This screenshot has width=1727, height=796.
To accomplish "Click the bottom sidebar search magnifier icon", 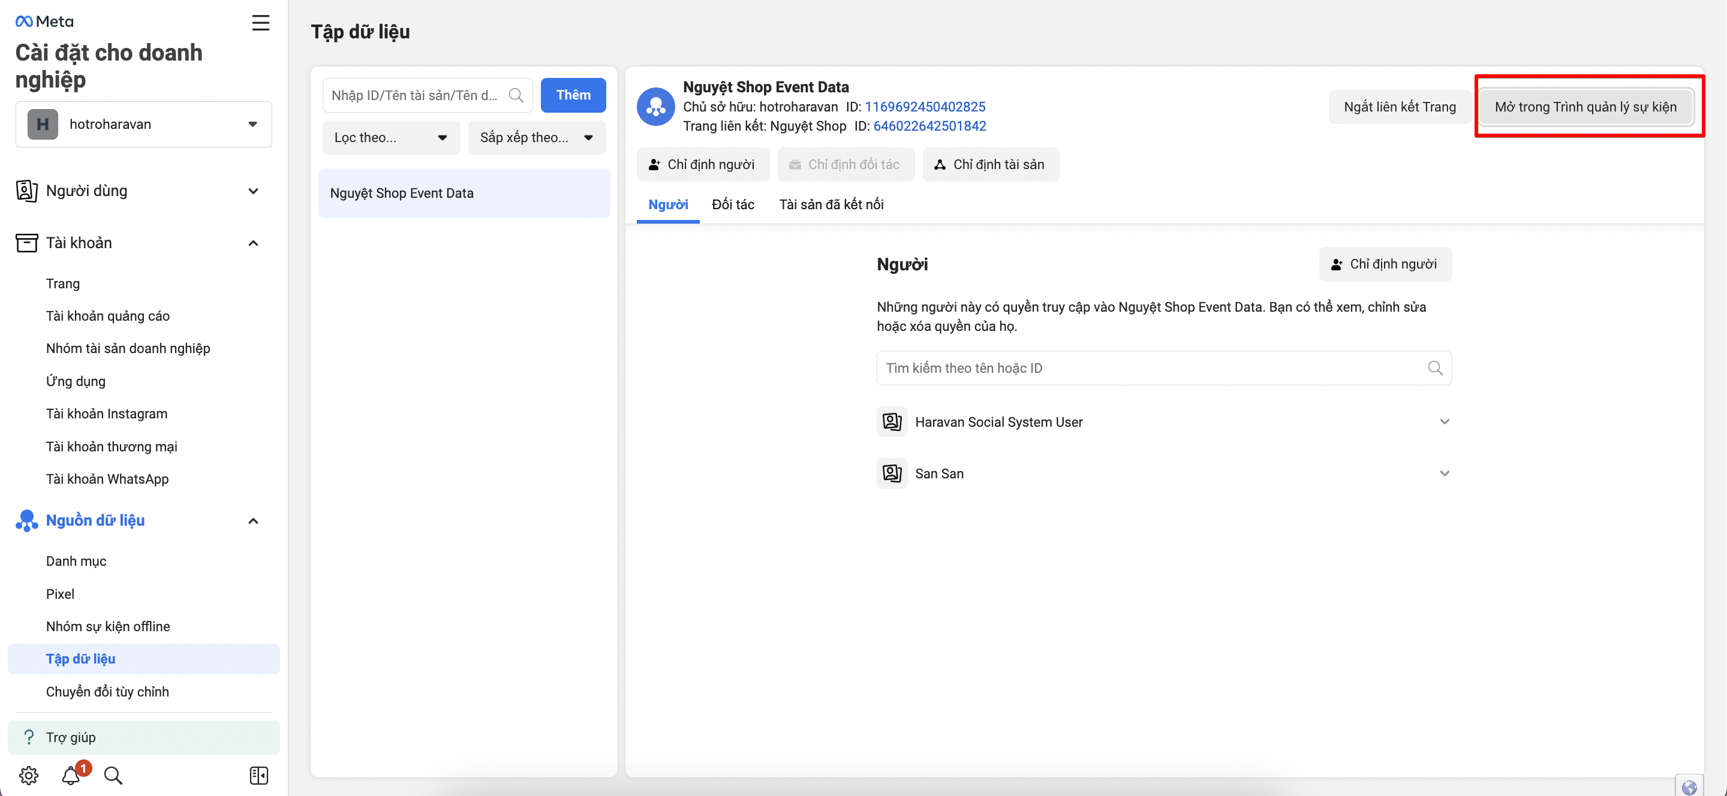I will pyautogui.click(x=113, y=775).
